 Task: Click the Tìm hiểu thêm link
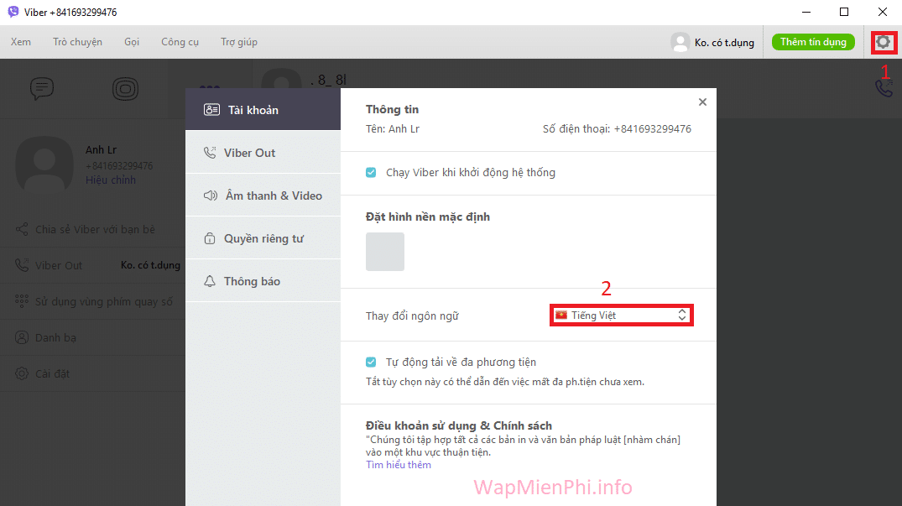[399, 465]
